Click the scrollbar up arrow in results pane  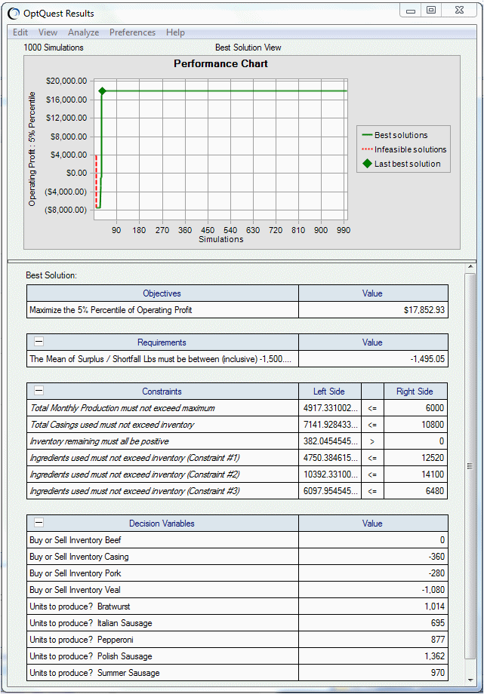pos(470,266)
